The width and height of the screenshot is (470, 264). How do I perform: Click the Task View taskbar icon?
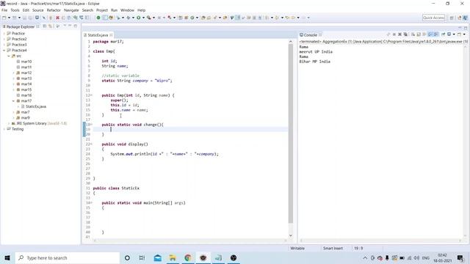point(142,257)
